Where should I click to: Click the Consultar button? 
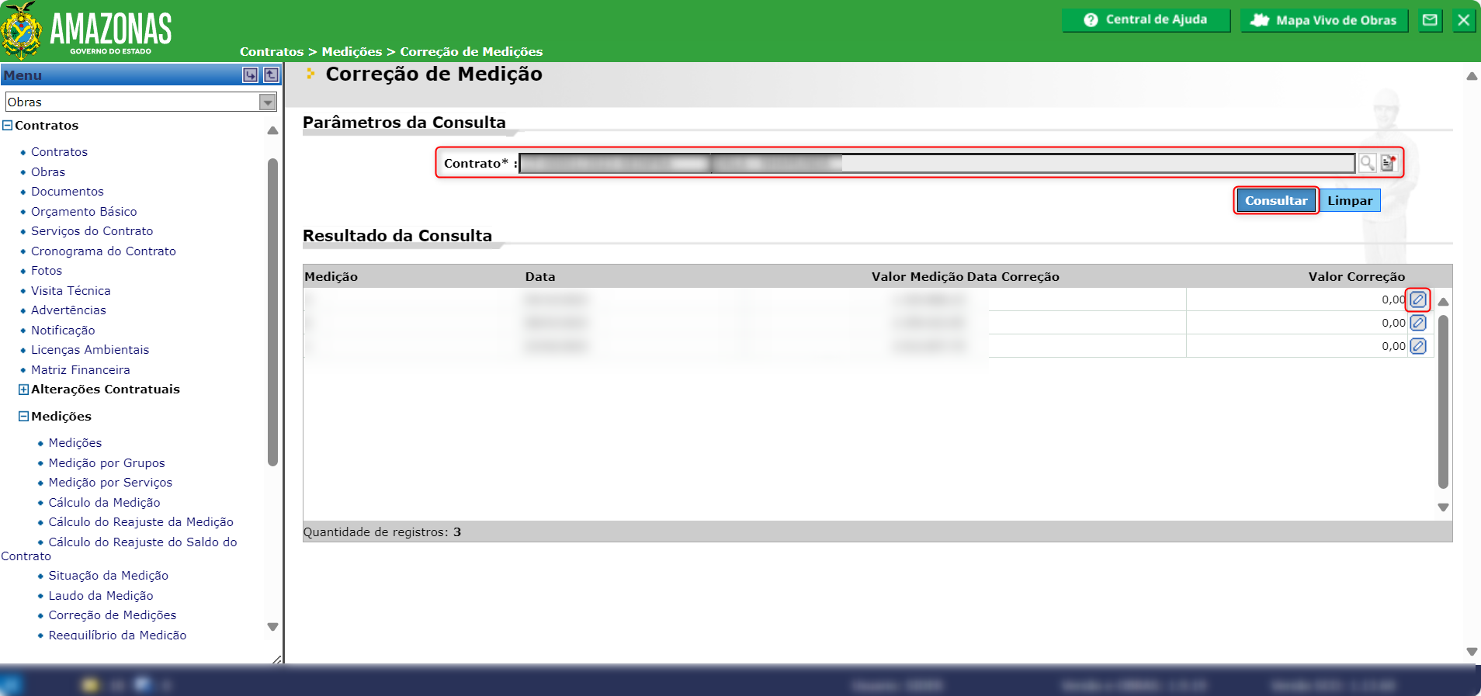pos(1276,200)
